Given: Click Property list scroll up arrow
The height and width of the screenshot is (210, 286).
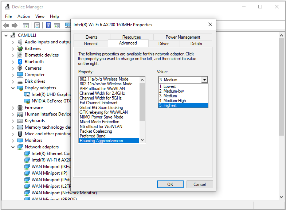Looking at the screenshot, I should pyautogui.click(x=142, y=80).
